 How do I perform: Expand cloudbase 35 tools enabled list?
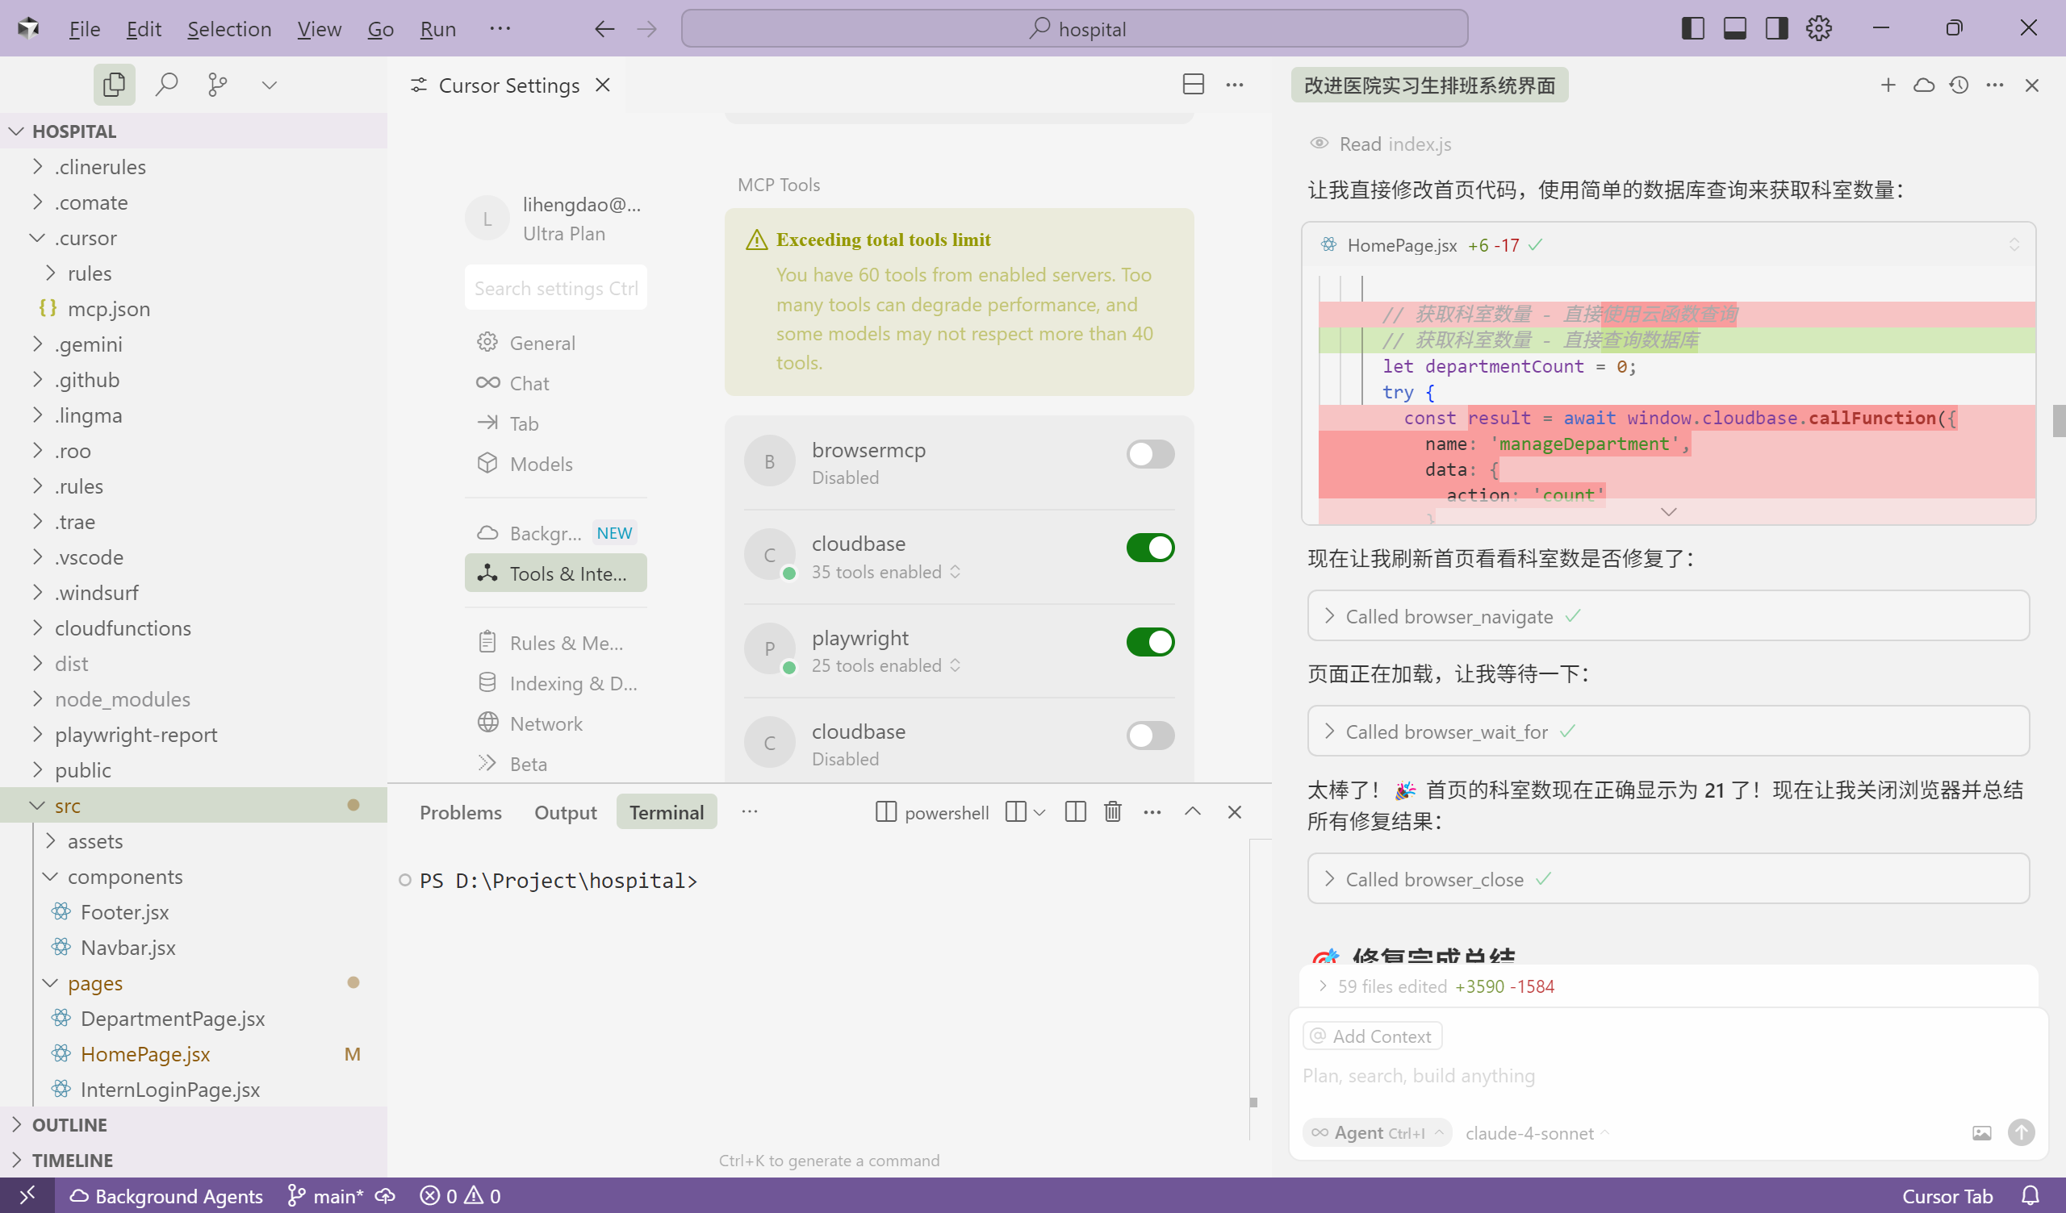pyautogui.click(x=886, y=572)
